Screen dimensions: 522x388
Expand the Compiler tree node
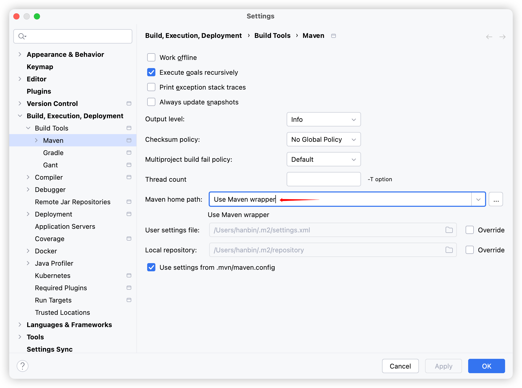(x=28, y=177)
